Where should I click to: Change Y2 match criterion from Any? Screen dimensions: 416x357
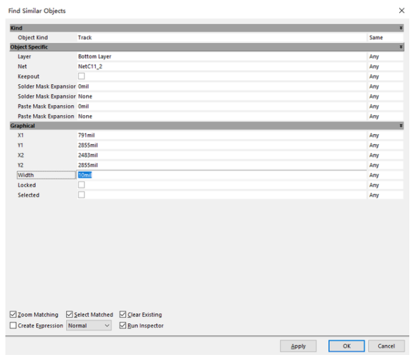click(x=386, y=165)
